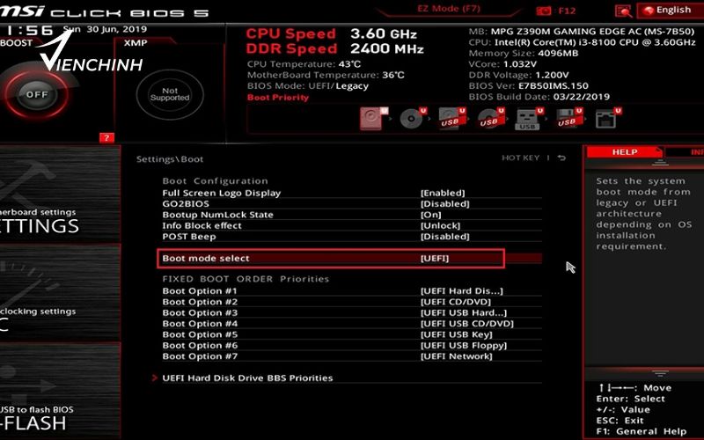Click the BIOS Mode UEFI/Legacy text

(307, 86)
